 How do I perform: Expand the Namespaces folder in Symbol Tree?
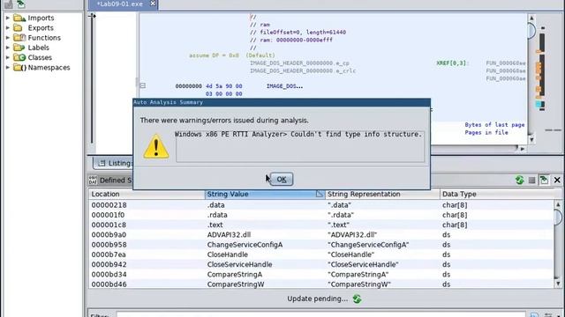pyautogui.click(x=8, y=67)
